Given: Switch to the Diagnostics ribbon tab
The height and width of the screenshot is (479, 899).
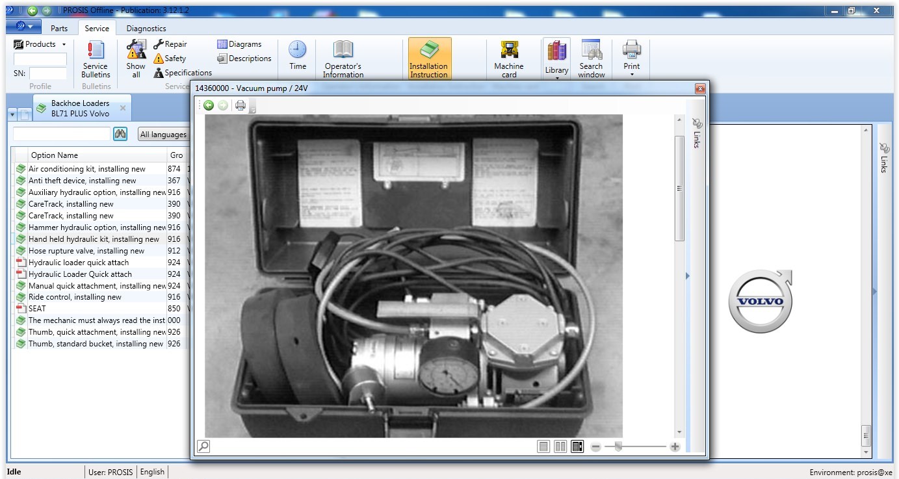Looking at the screenshot, I should pyautogui.click(x=146, y=28).
